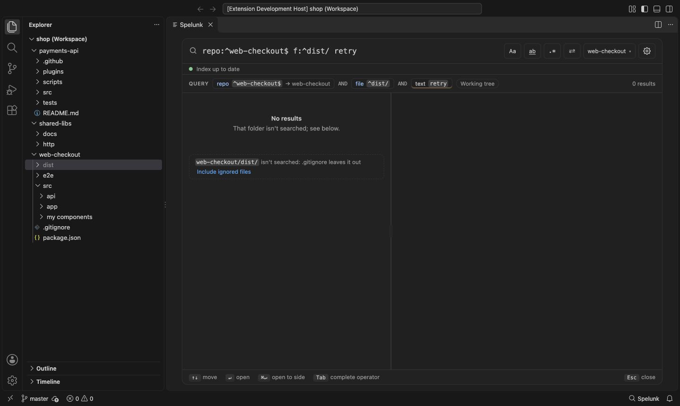Image resolution: width=680 pixels, height=406 pixels.
Task: Toggle Match Whole Word (ab) option
Action: tap(532, 51)
